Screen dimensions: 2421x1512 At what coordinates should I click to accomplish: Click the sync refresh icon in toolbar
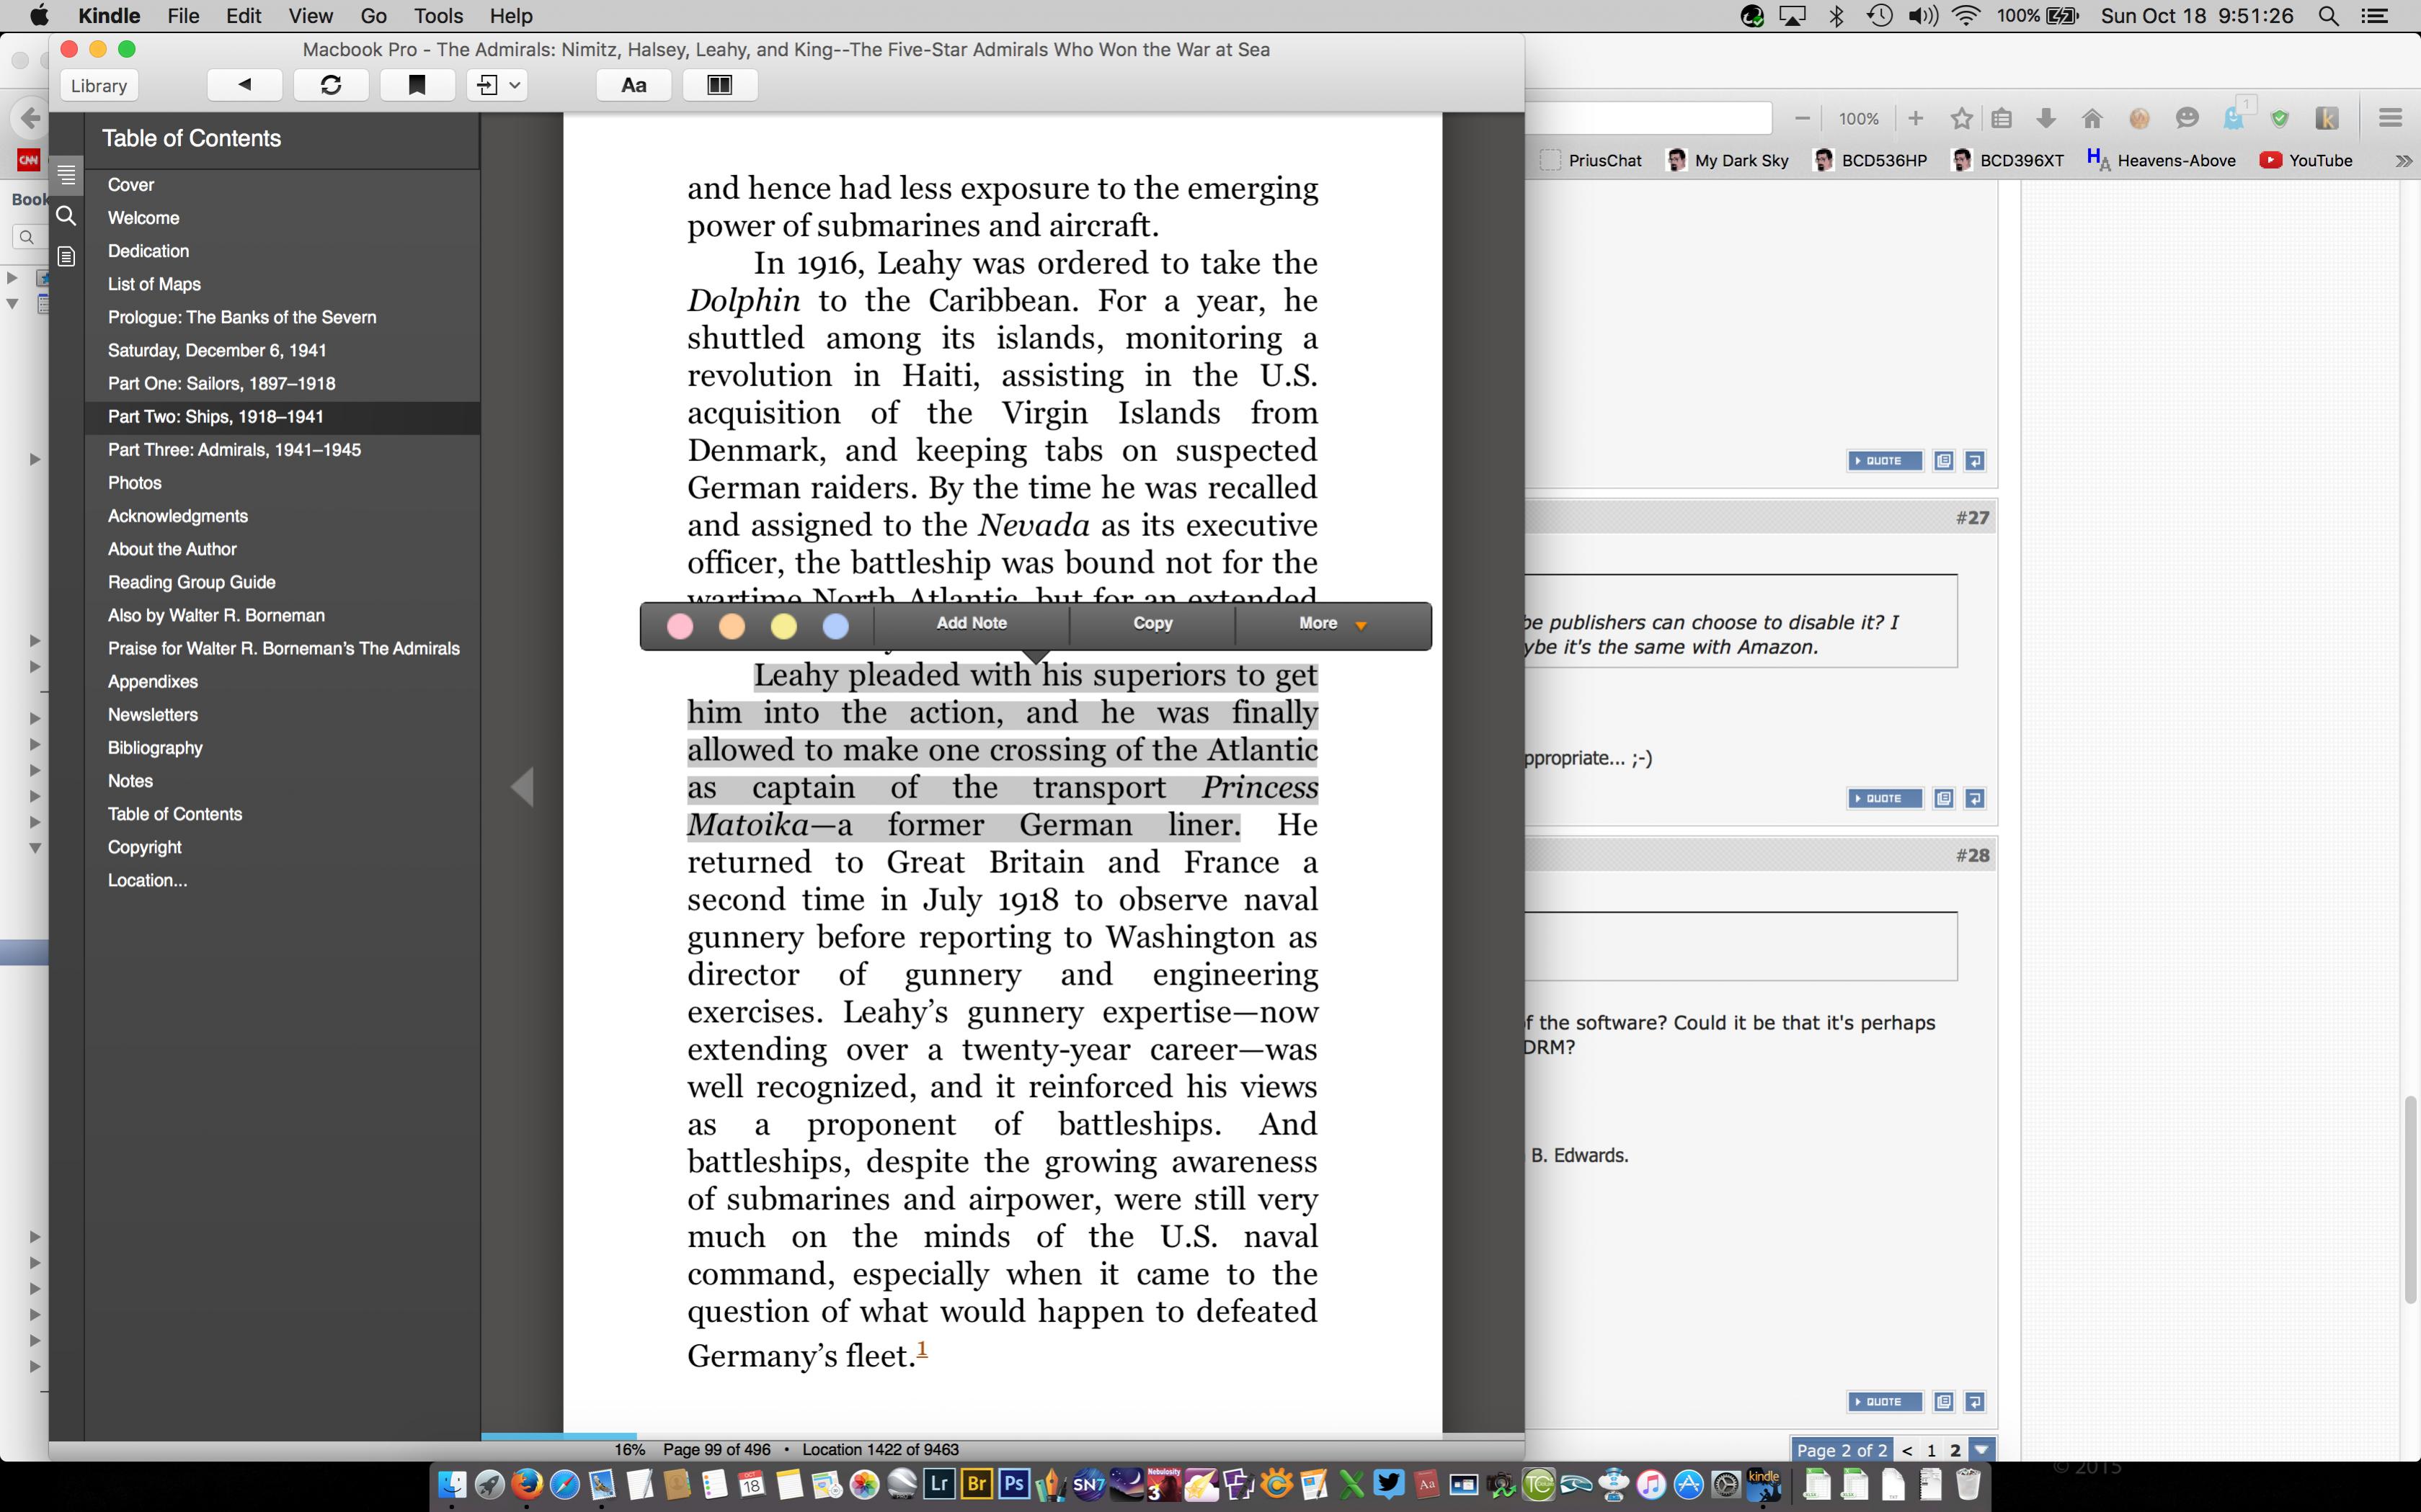[331, 85]
